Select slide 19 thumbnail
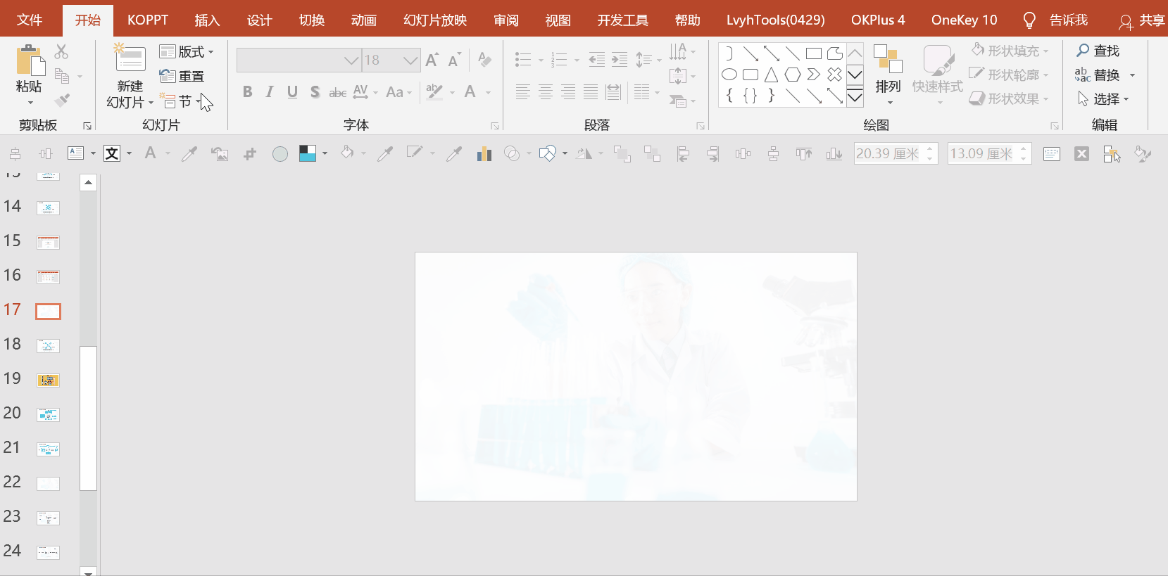The image size is (1168, 576). coord(48,380)
